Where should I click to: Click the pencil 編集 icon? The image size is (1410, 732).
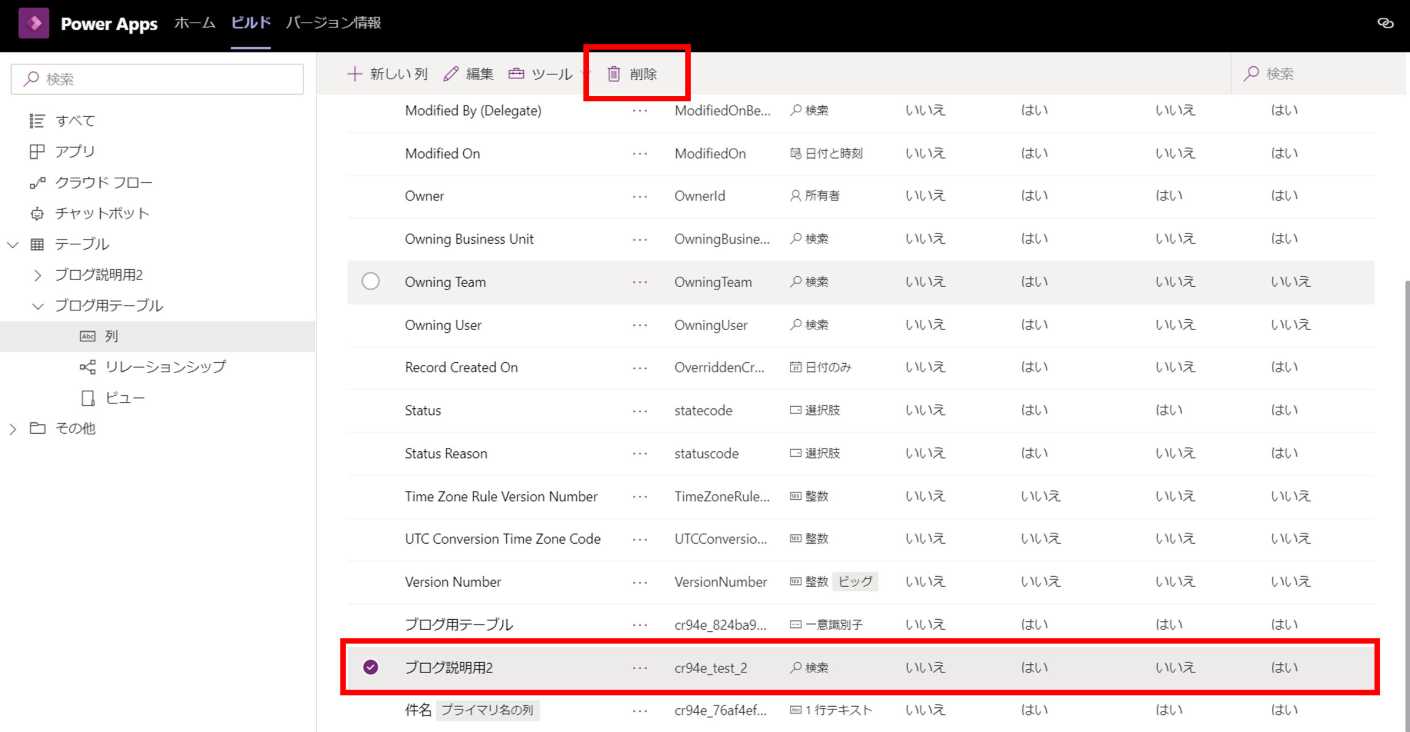tap(451, 74)
